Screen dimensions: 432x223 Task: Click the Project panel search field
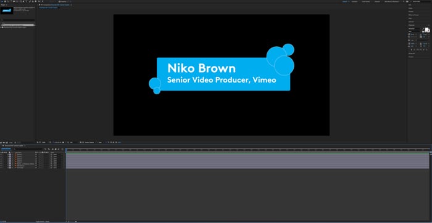pyautogui.click(x=18, y=20)
